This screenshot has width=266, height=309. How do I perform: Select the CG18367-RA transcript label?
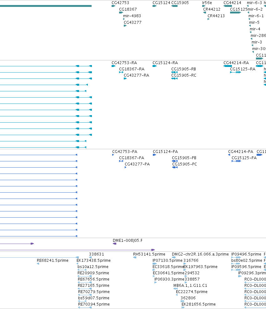(132, 69)
